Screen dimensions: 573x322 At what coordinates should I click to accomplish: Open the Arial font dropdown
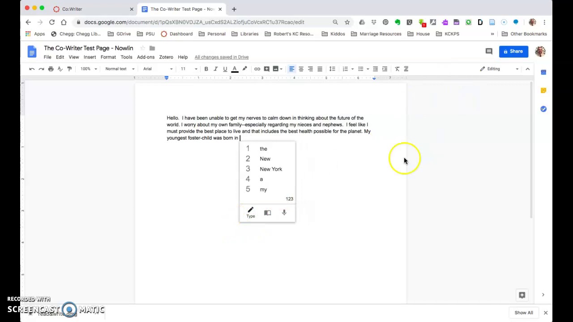click(158, 69)
